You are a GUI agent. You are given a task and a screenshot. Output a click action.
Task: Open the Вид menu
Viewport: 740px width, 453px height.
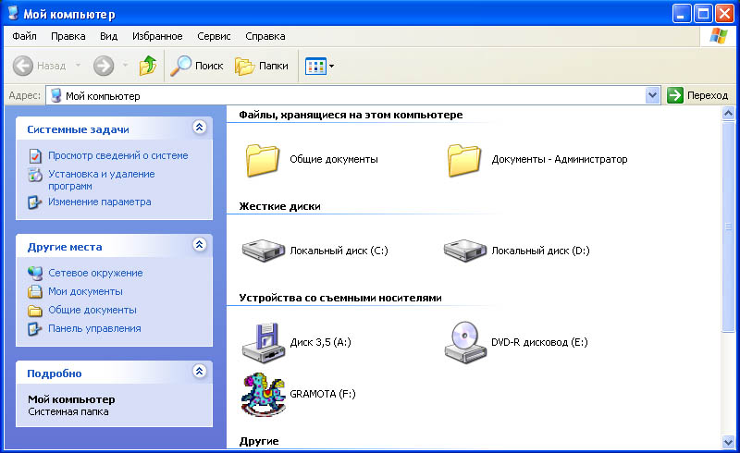click(108, 36)
